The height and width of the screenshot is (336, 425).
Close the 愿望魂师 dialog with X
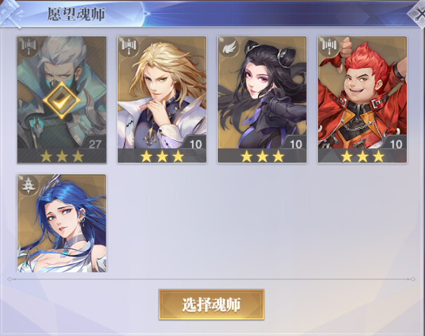tap(419, 15)
